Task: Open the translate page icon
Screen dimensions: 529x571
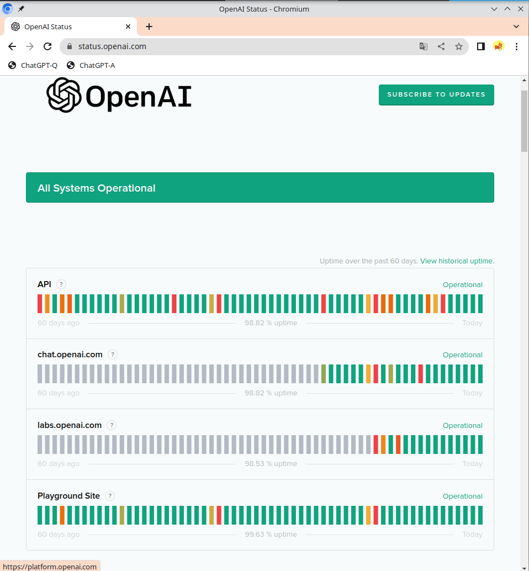Action: (x=424, y=46)
